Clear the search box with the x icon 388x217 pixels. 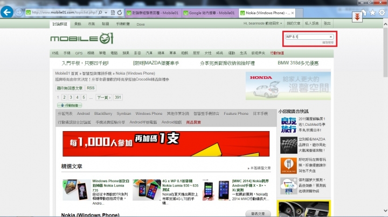click(x=330, y=37)
